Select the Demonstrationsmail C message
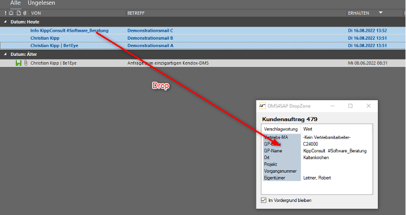406x215 pixels. [x=150, y=31]
